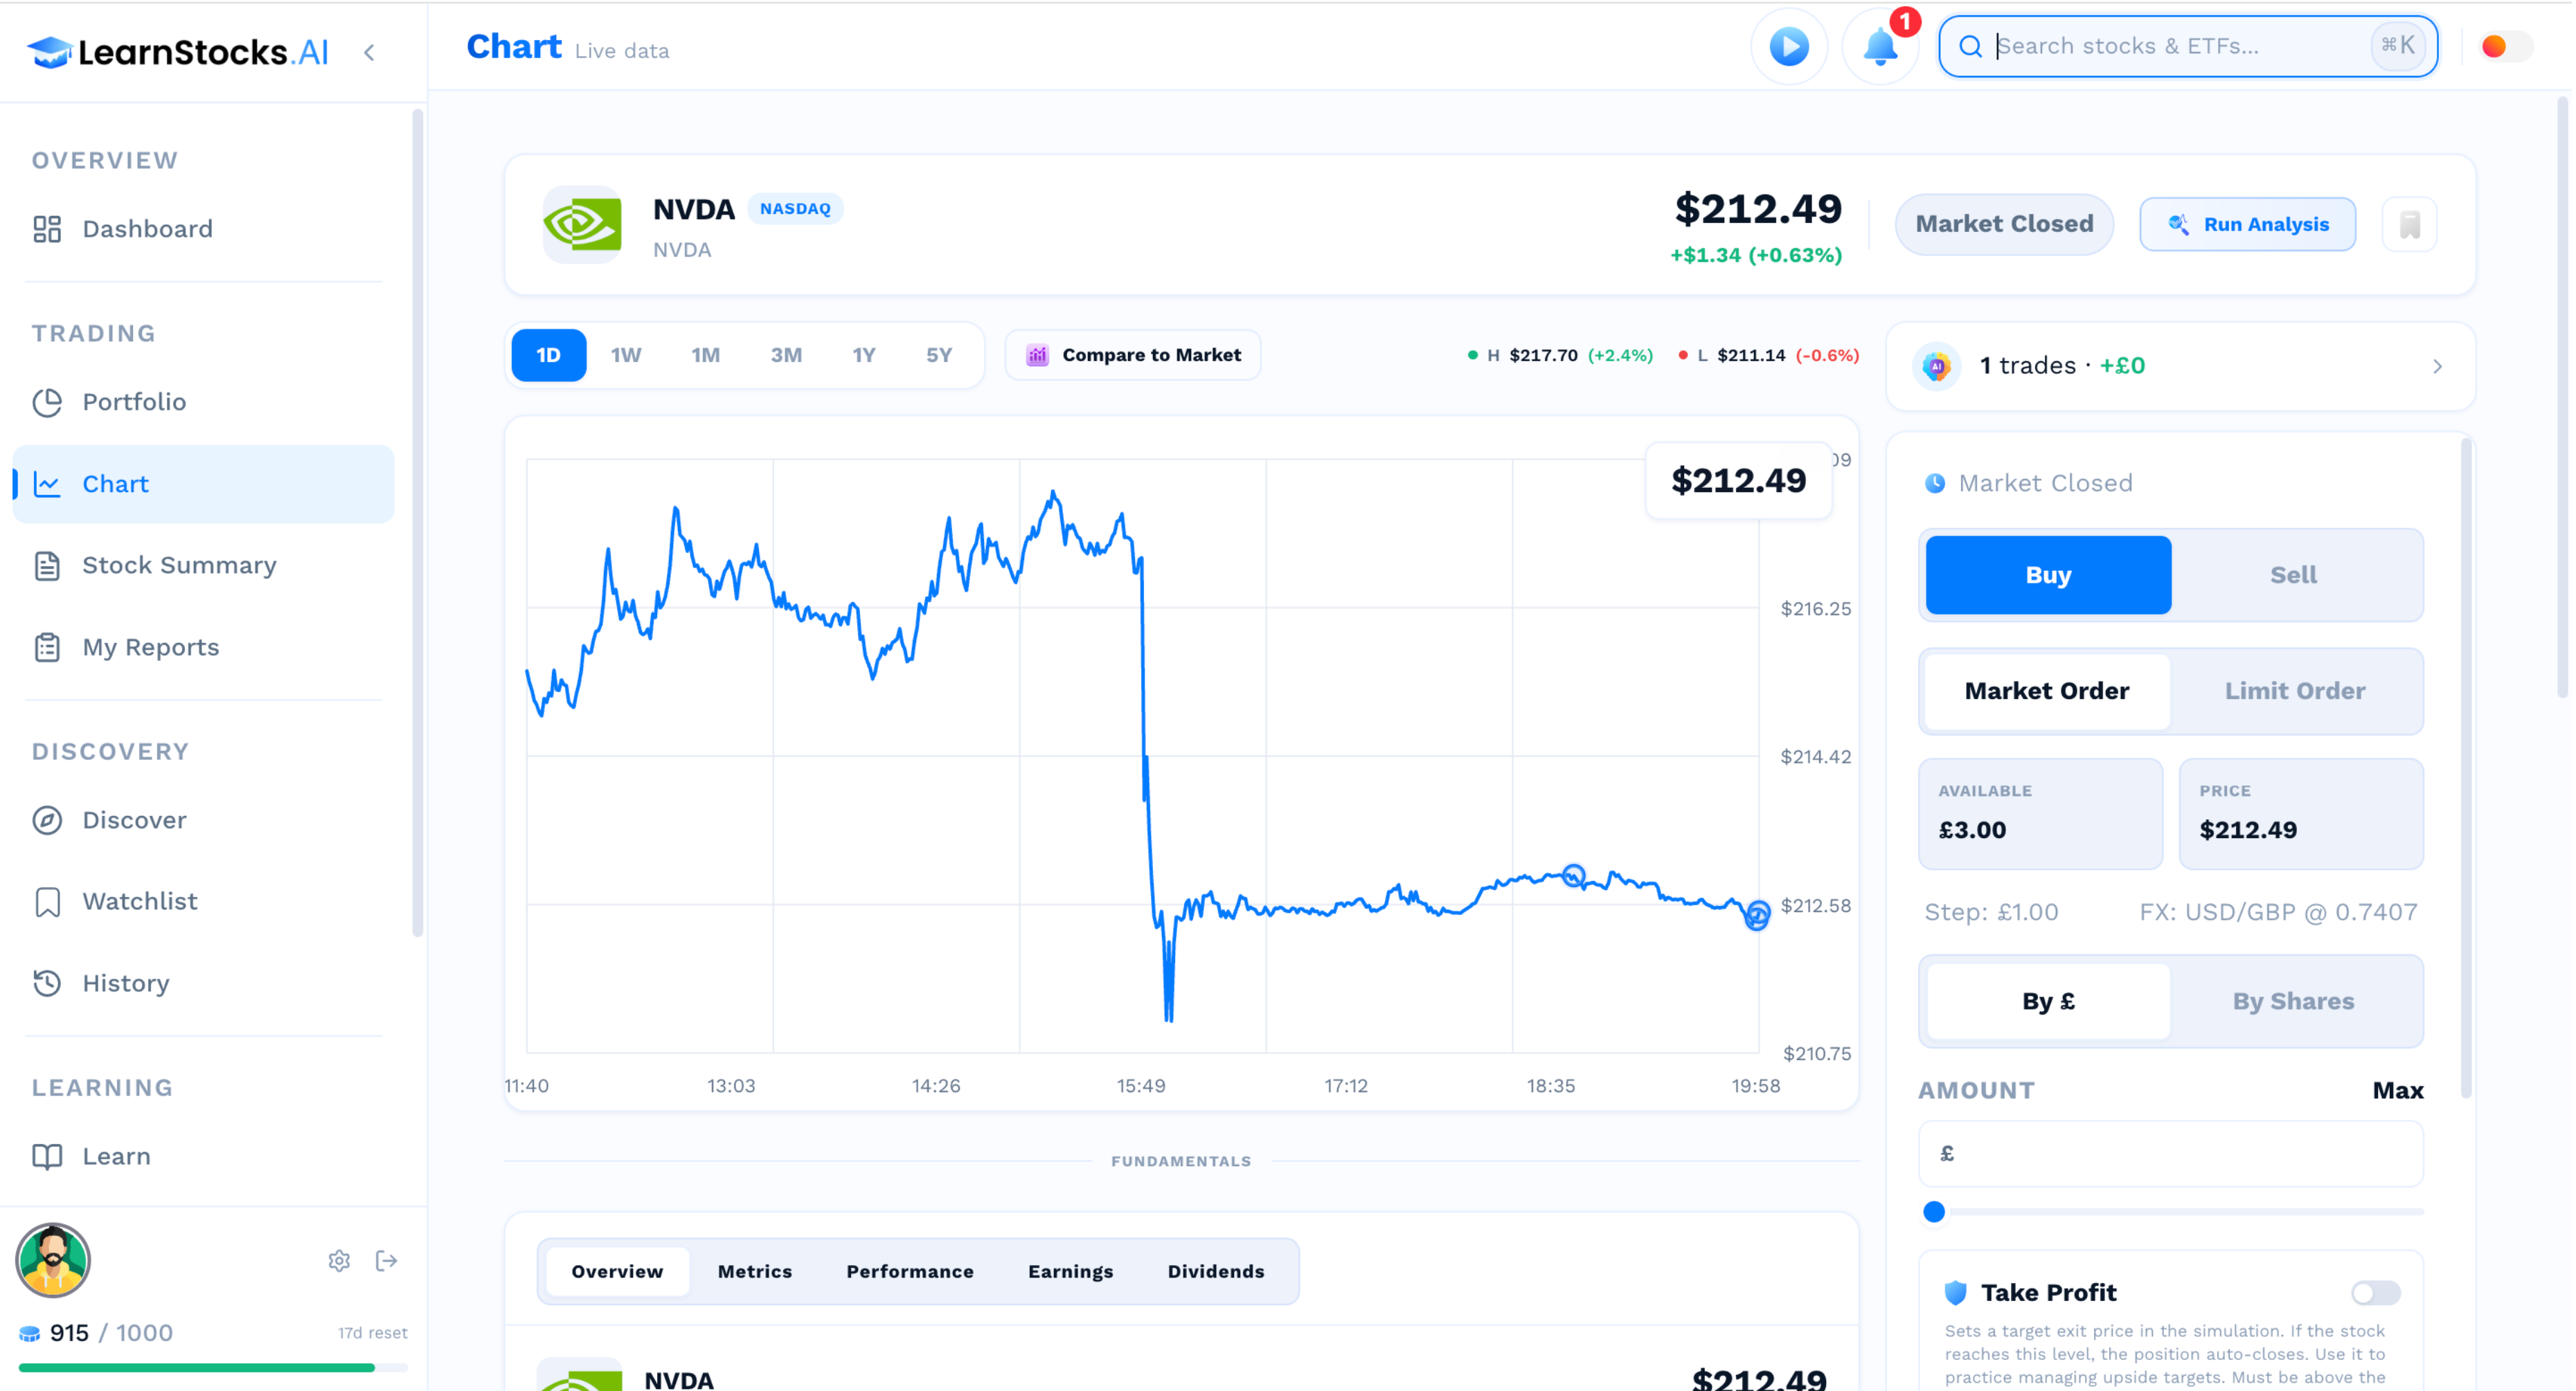2576x1391 pixels.
Task: Choose Market Order type
Action: point(2047,691)
